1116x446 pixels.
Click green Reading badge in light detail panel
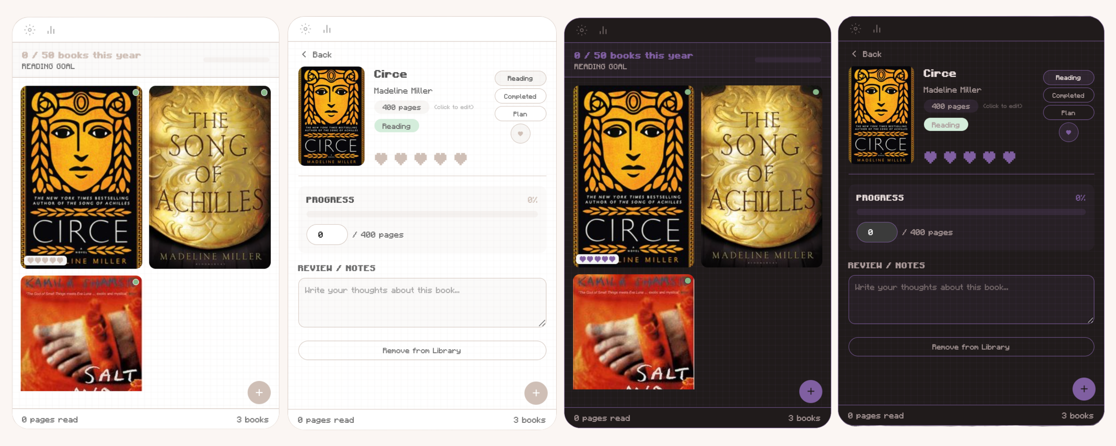(396, 126)
